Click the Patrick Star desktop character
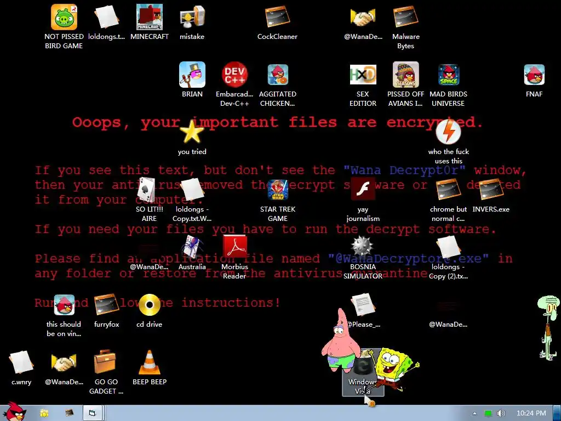Image resolution: width=561 pixels, height=421 pixels. 340,342
